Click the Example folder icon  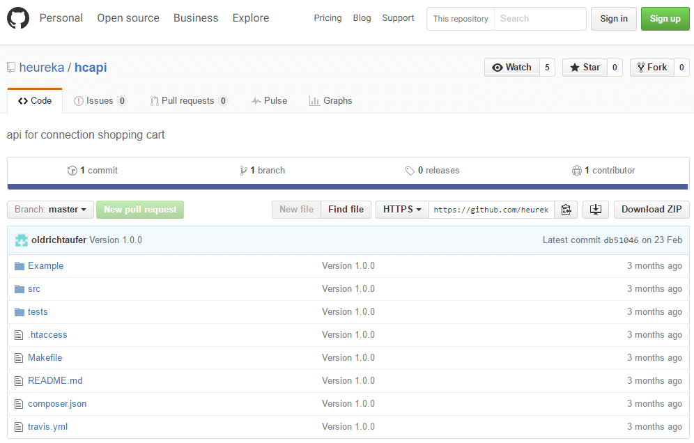pyautogui.click(x=19, y=266)
